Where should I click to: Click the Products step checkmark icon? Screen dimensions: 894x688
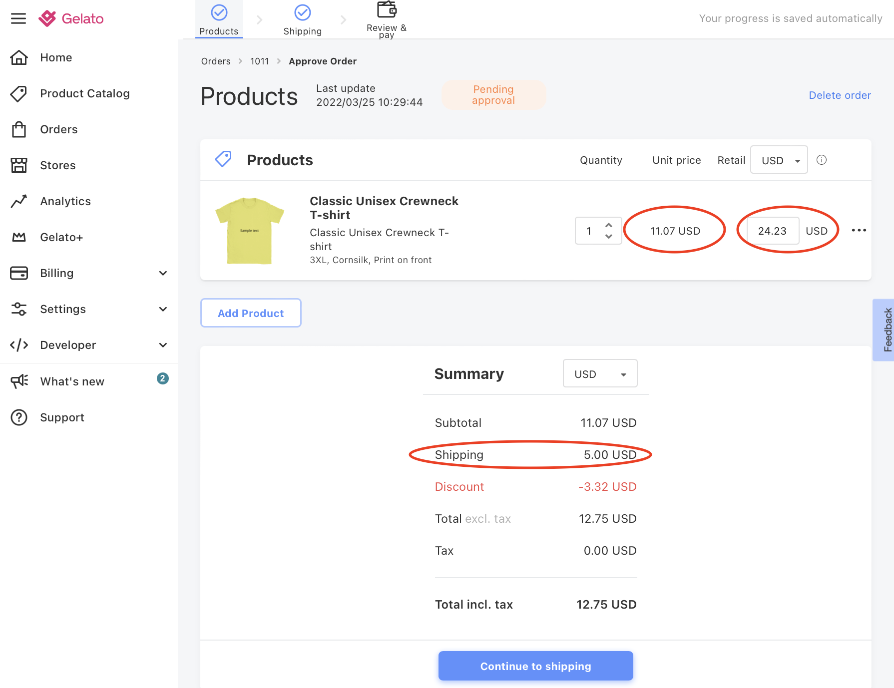tap(219, 12)
